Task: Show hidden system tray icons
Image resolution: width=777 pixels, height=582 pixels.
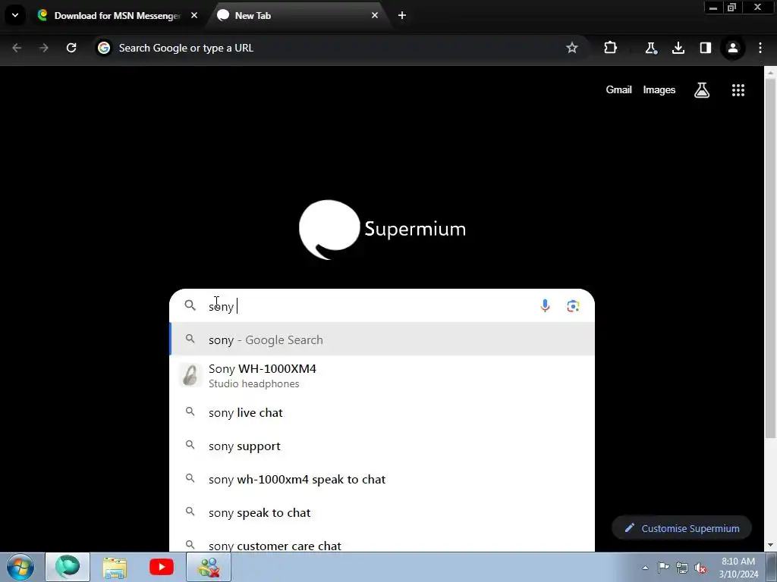Action: tap(645, 568)
